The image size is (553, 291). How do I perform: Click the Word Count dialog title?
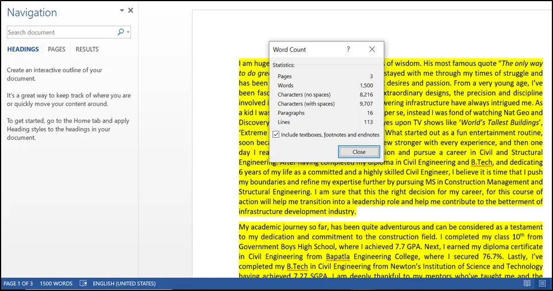point(289,50)
